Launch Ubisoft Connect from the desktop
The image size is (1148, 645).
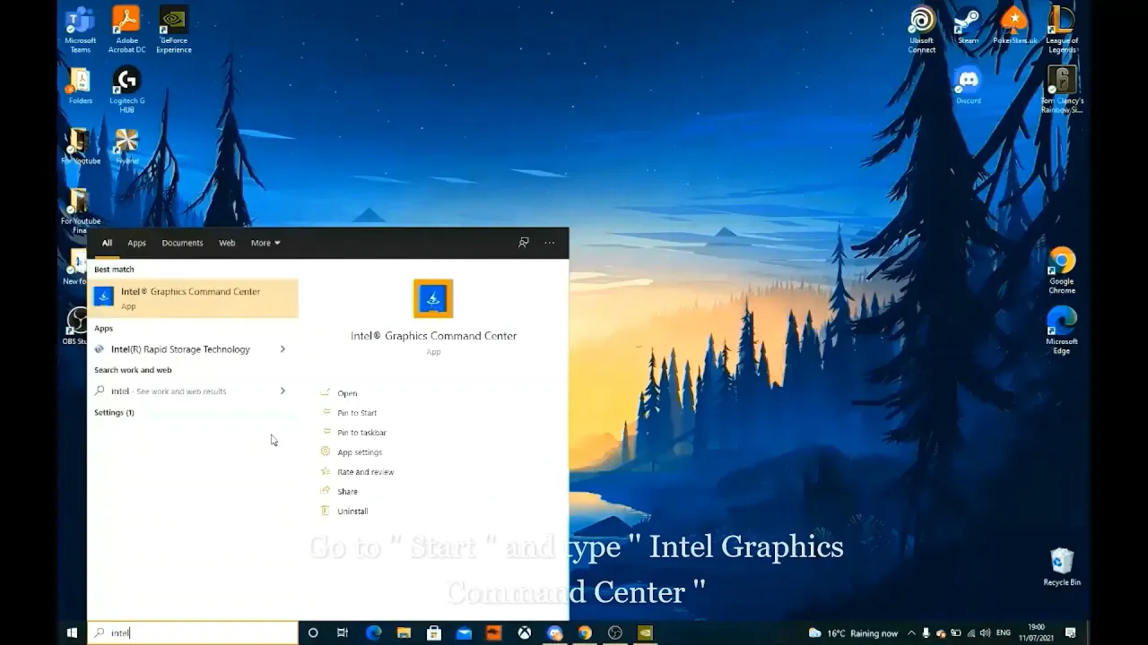[921, 30]
